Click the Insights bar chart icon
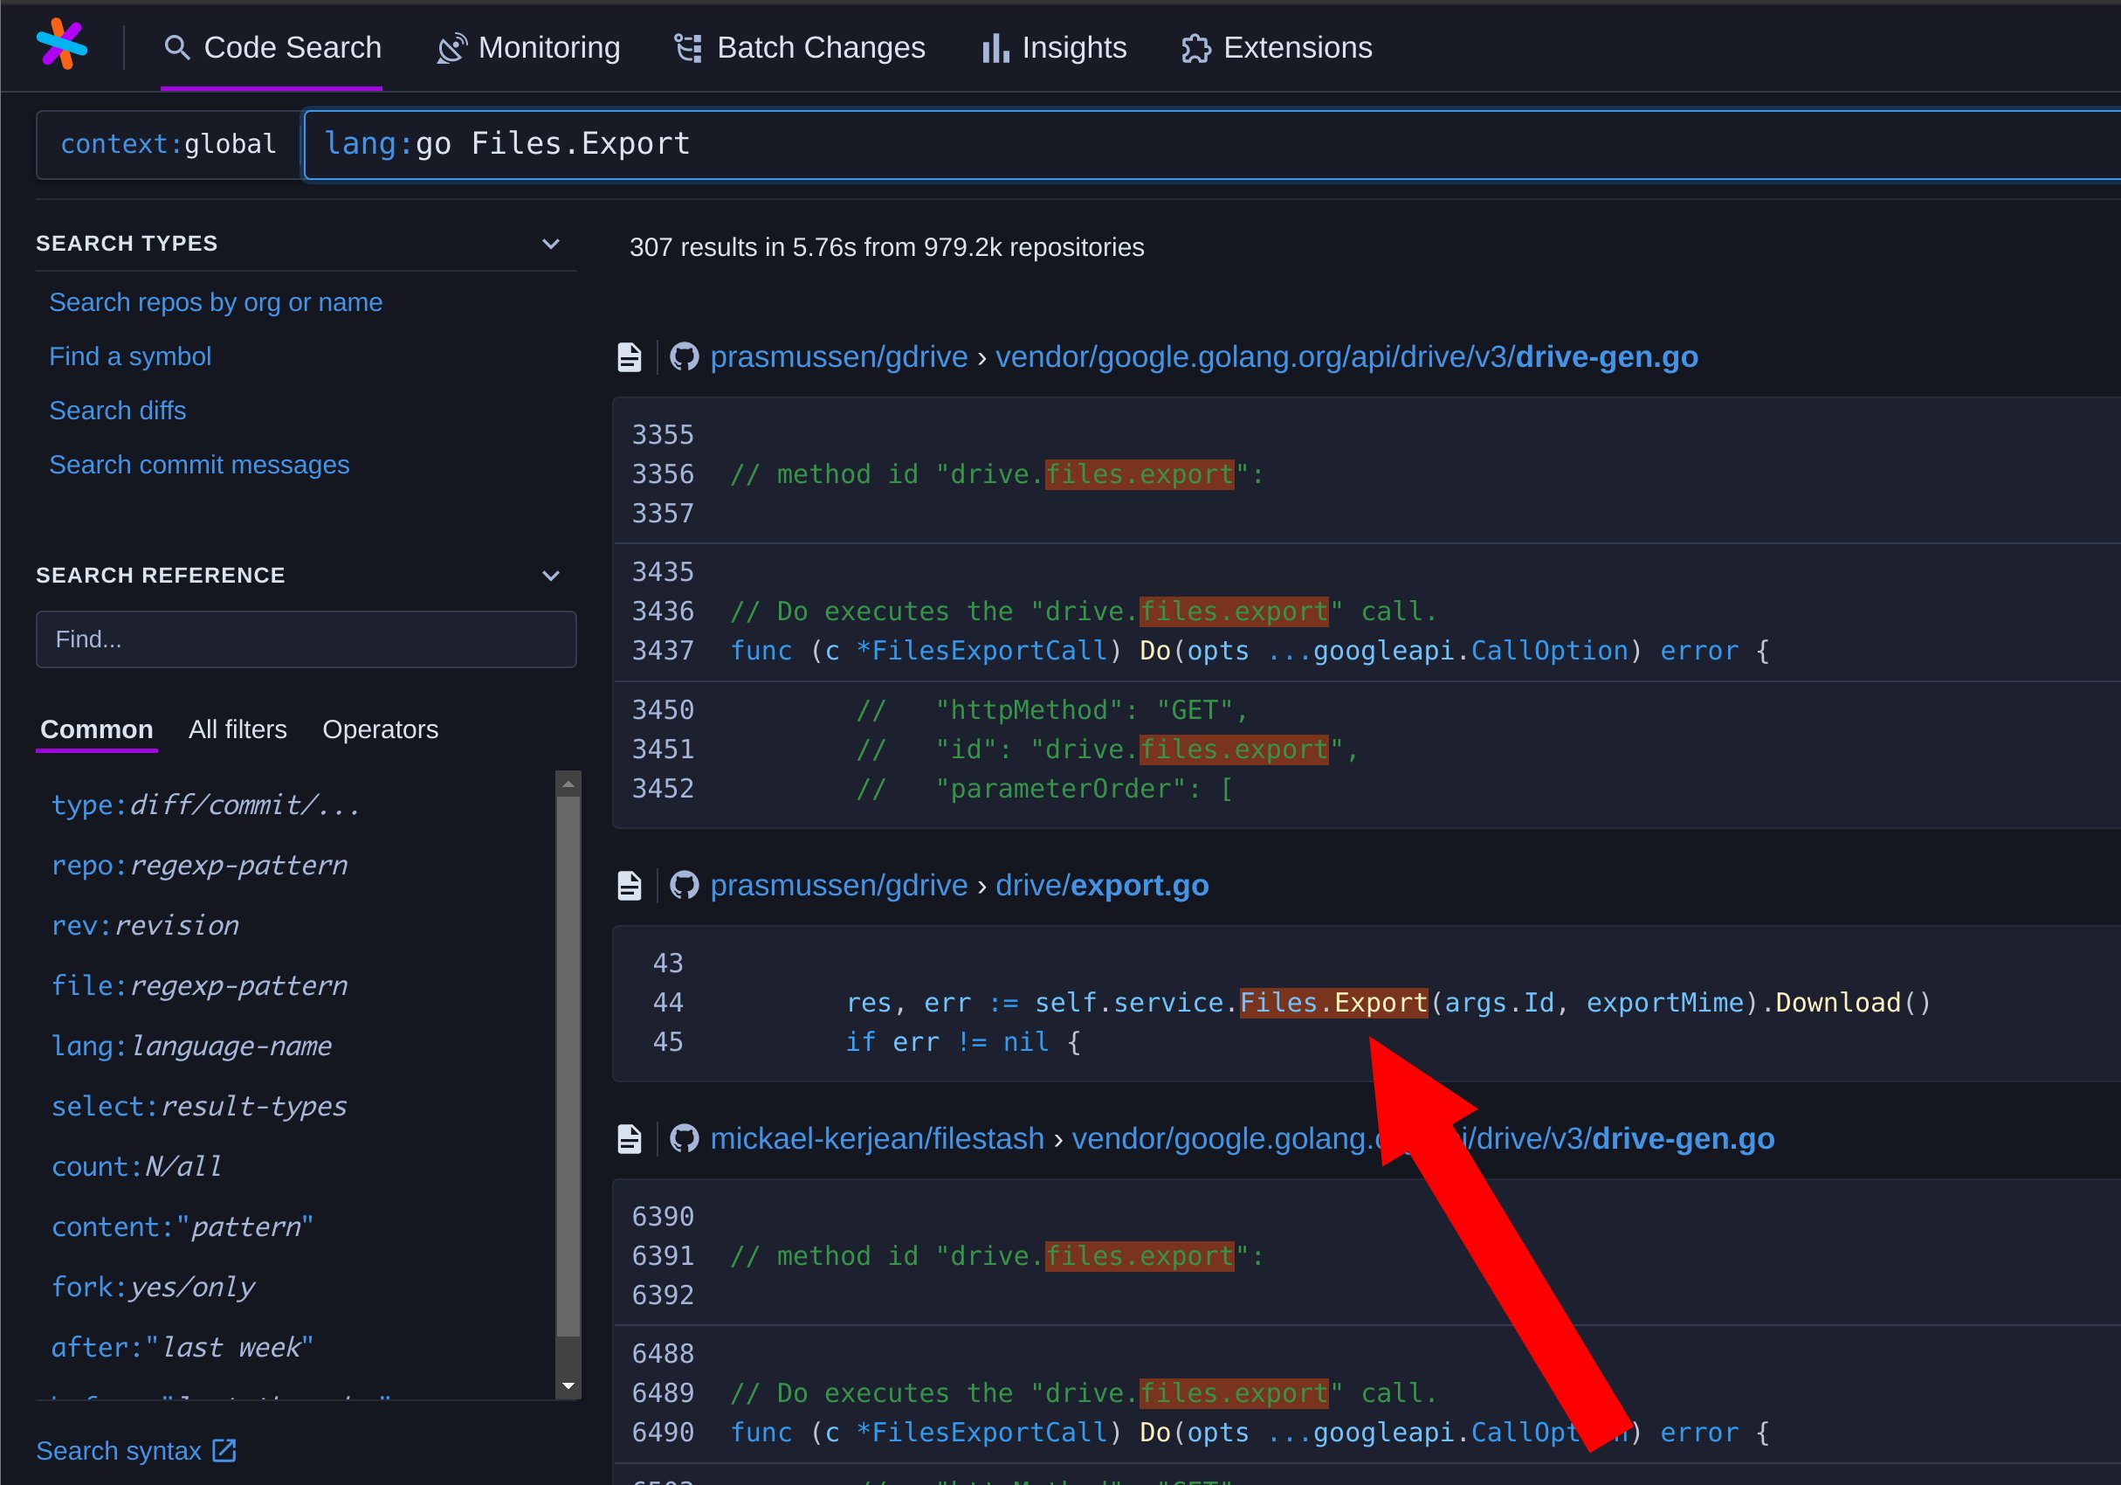Viewport: 2121px width, 1485px height. click(x=995, y=48)
